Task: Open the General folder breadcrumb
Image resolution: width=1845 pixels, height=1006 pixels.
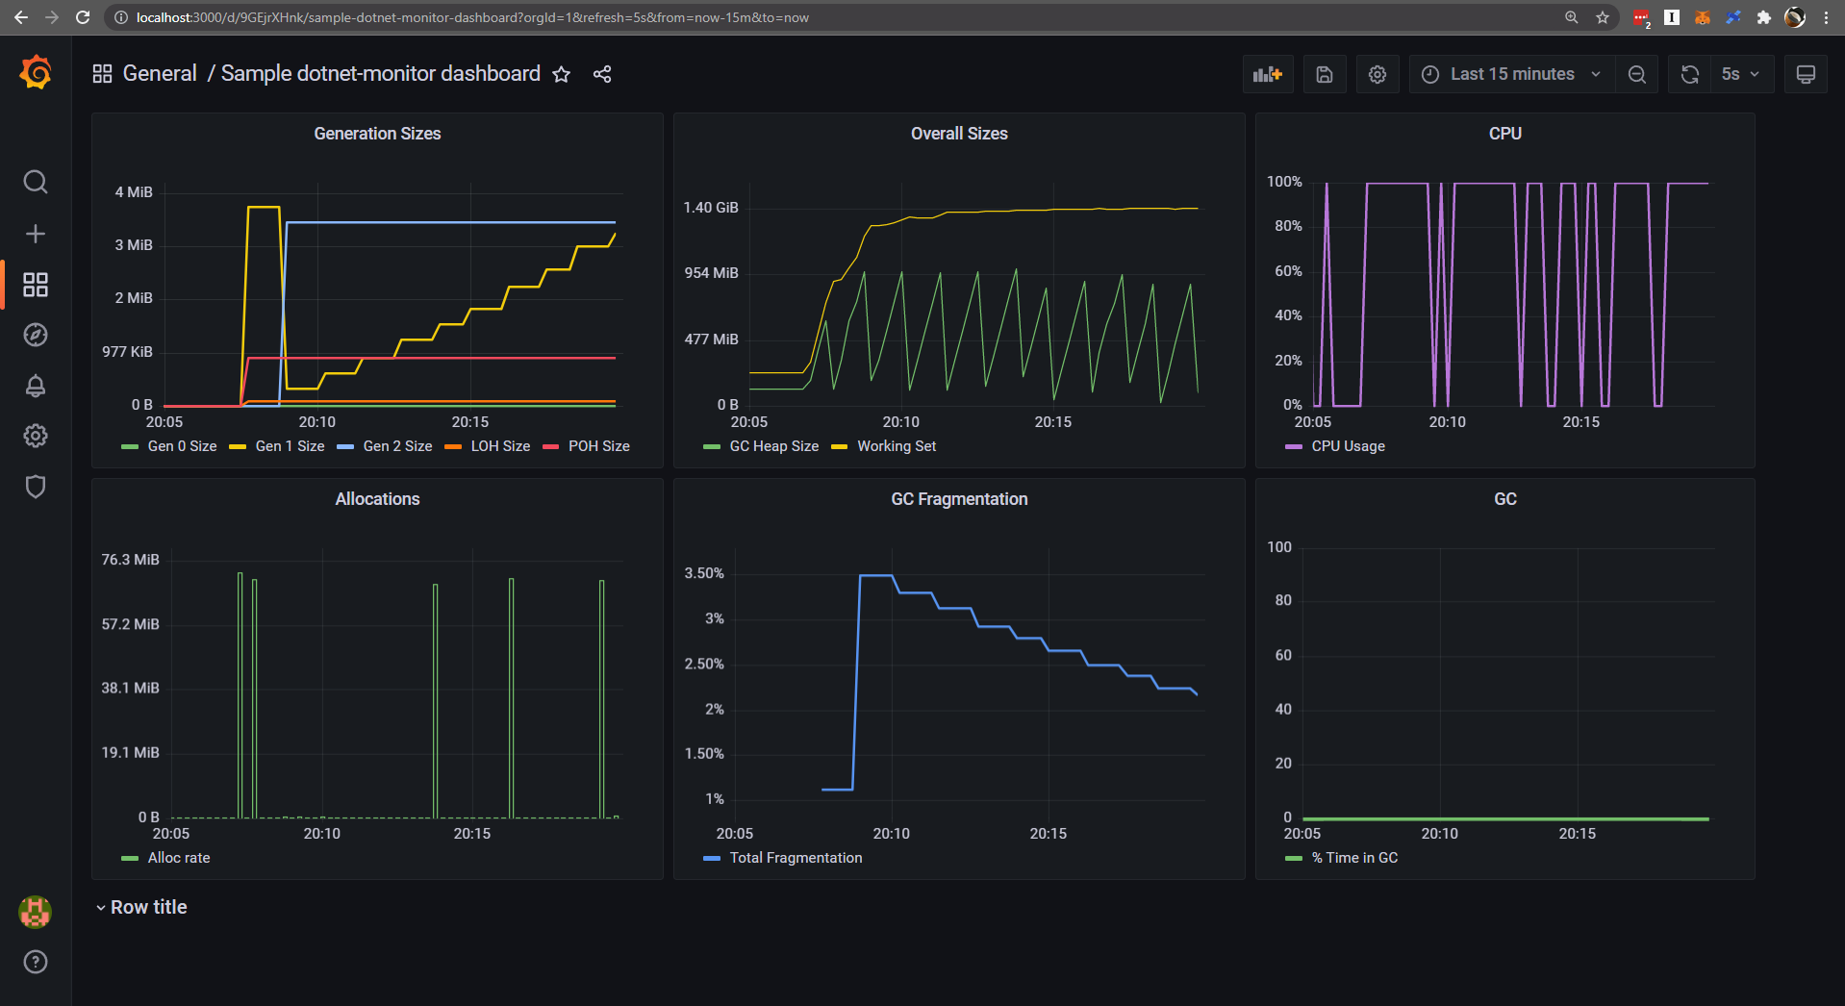Action: [161, 73]
